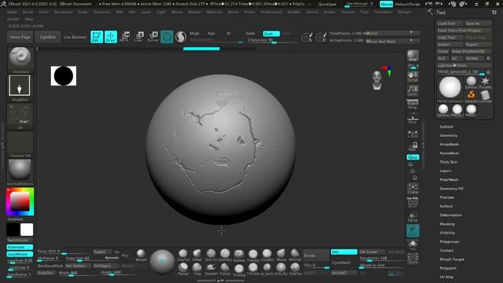Click the Scroll canvas hand icon
Image resolution: width=503 pixels, height=283 pixels.
[x=413, y=76]
